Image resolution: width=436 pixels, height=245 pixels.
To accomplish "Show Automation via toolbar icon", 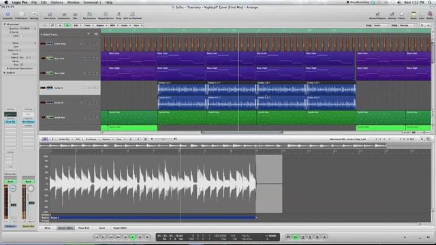I will (x=64, y=15).
